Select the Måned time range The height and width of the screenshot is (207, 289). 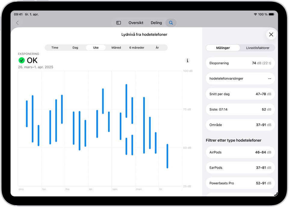point(116,47)
